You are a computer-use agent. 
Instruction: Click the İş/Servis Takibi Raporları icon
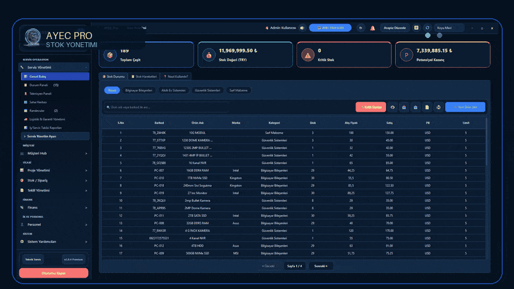[x=26, y=128]
